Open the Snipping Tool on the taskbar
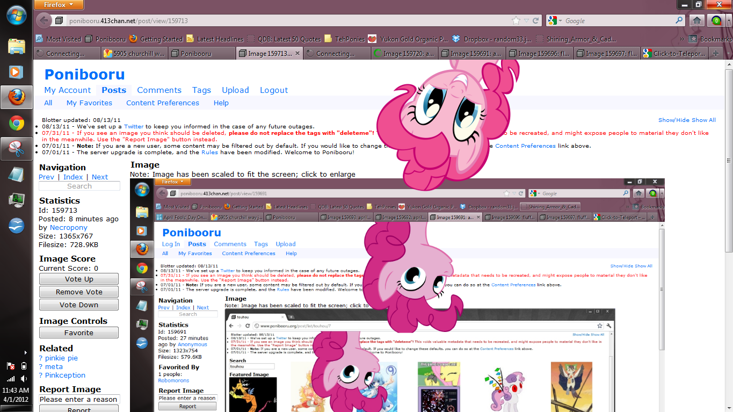This screenshot has width=733, height=412. (16, 149)
